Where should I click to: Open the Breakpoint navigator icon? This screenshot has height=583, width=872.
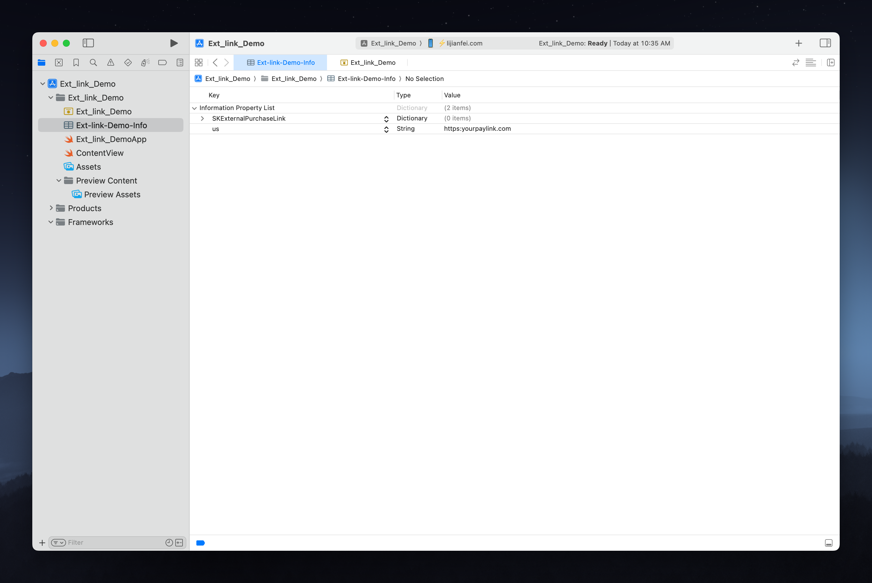click(162, 63)
